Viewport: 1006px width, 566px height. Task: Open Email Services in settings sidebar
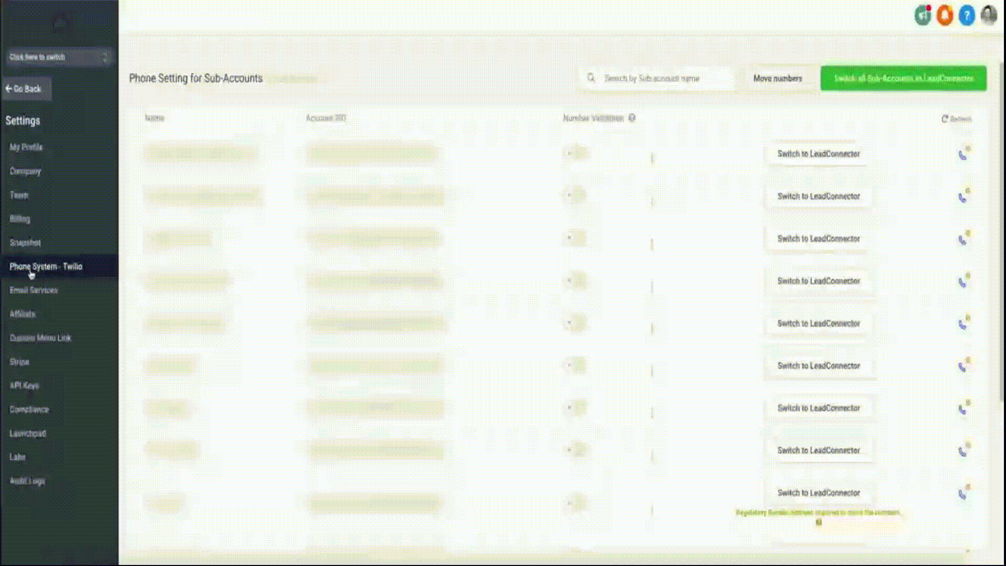tap(34, 290)
